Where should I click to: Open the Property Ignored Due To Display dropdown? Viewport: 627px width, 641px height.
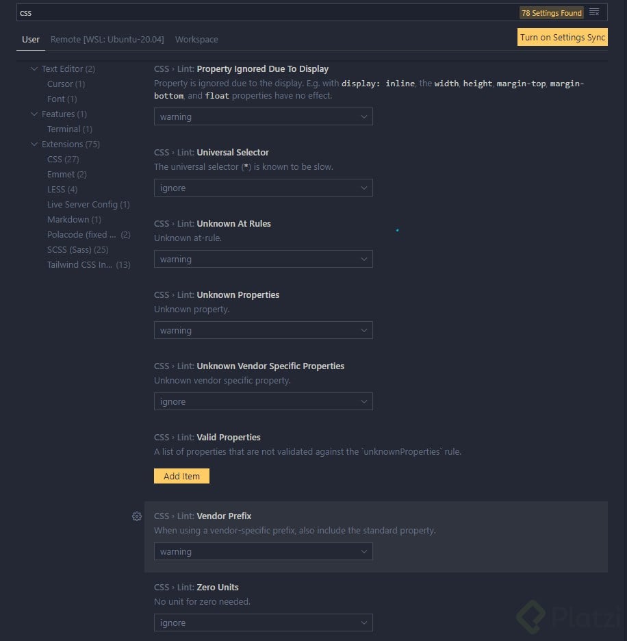[x=264, y=116]
